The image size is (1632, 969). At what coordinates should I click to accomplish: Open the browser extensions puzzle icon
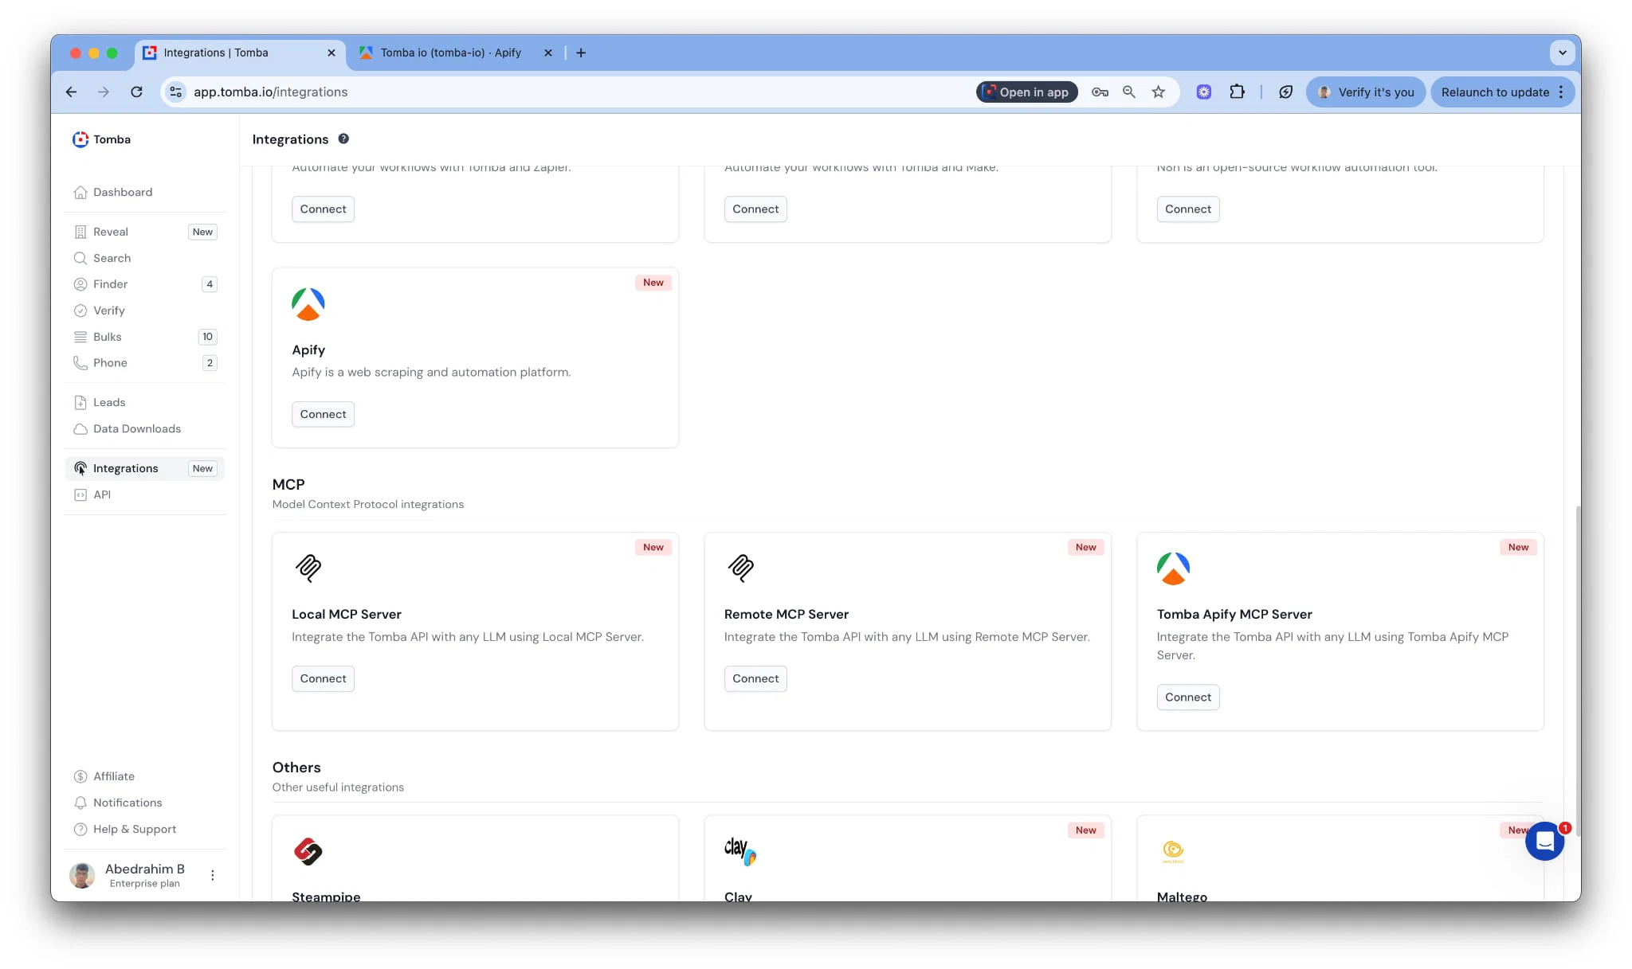coord(1237,92)
